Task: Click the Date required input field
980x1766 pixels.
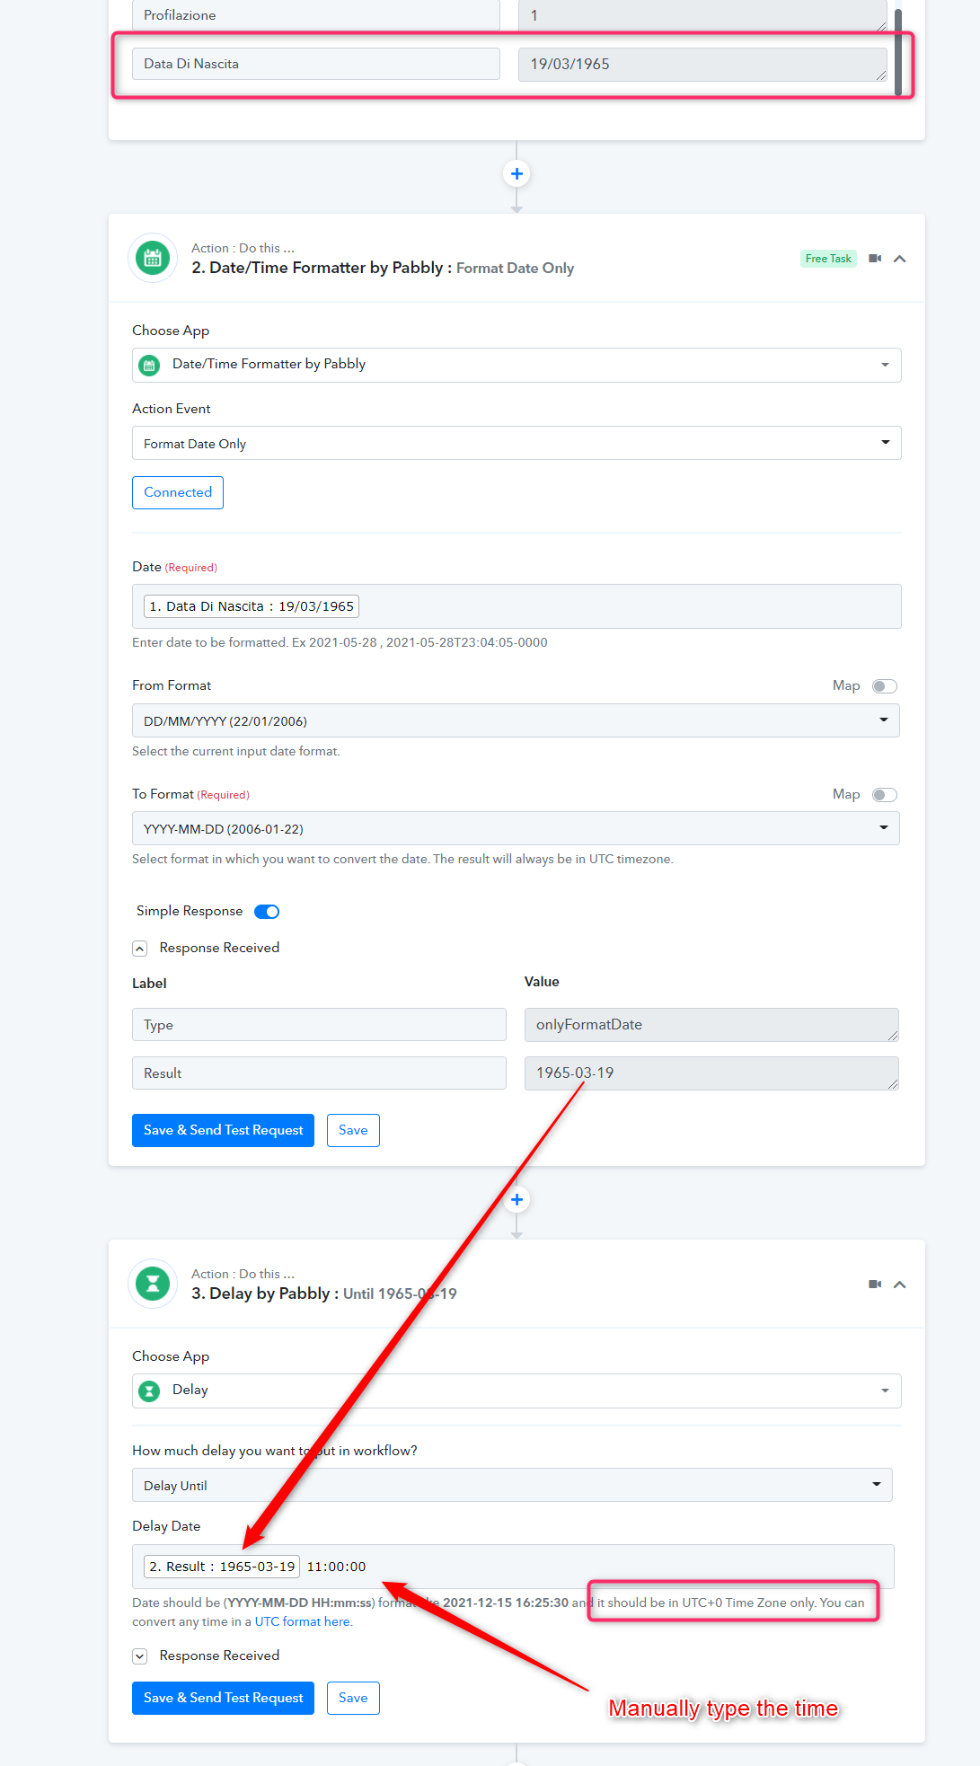Action: pos(516,606)
